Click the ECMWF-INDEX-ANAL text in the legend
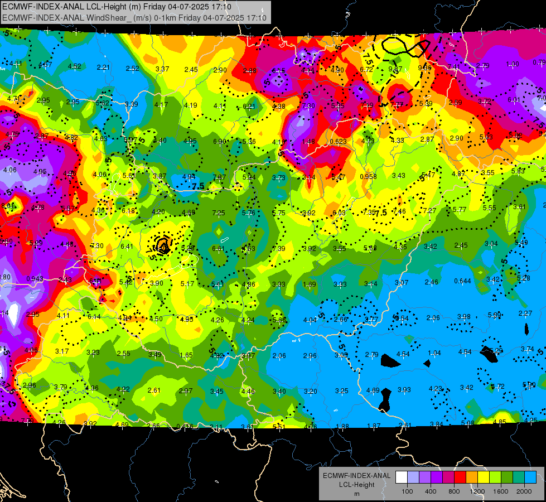Screen dimensions: 546x502 [x=356, y=476]
